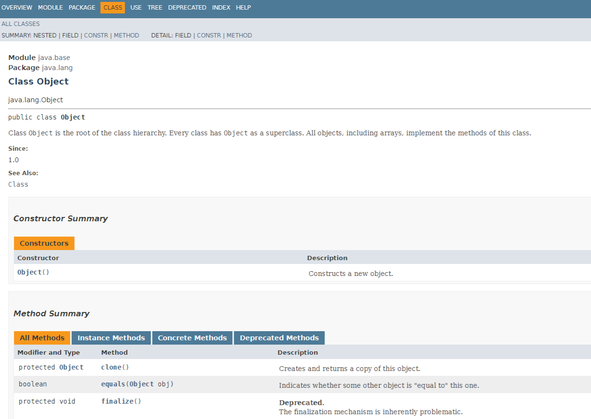Screen dimensions: 591x419
Task: Go to the MODULE page
Action: click(x=50, y=8)
